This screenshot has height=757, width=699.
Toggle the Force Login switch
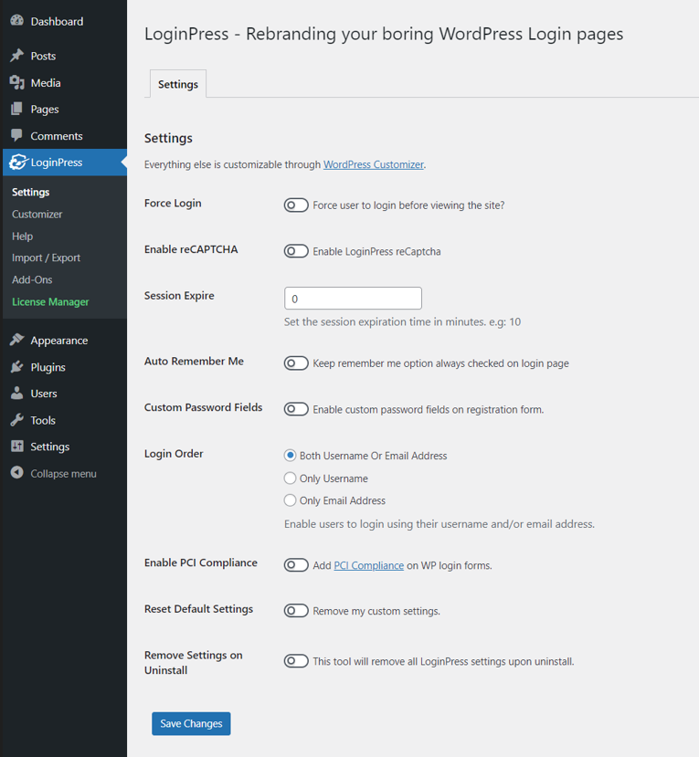point(296,205)
